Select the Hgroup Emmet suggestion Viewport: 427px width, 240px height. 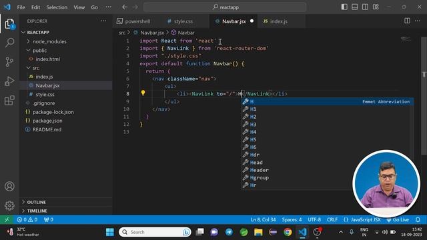pos(328,178)
